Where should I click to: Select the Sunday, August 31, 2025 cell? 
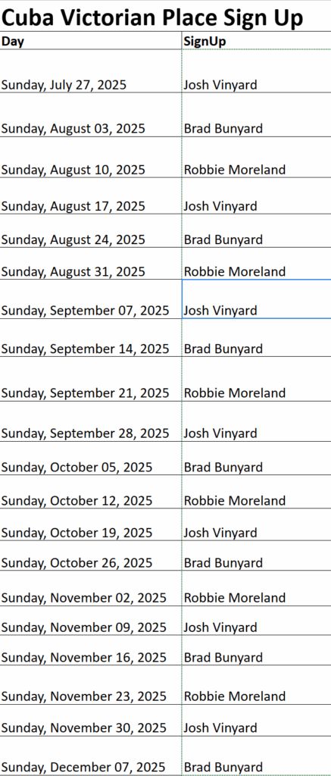tap(91, 264)
